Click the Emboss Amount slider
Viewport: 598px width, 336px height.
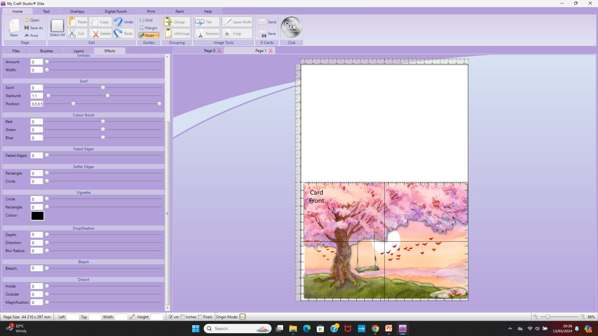click(103, 62)
